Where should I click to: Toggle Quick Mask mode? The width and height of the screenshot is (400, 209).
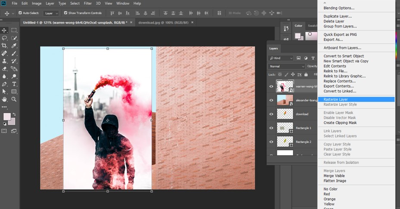point(4,131)
